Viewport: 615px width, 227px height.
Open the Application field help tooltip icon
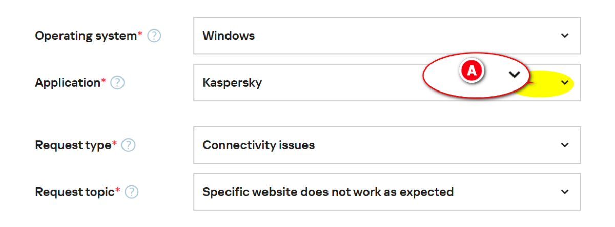[118, 83]
